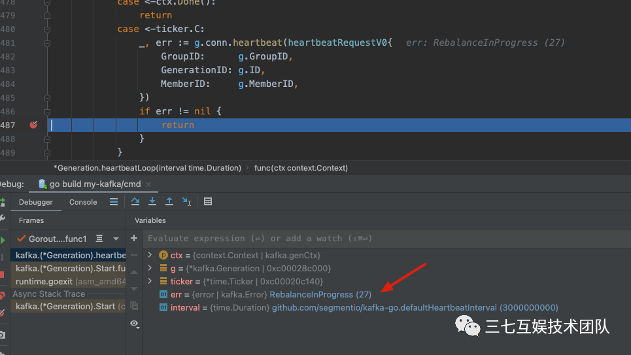Add a new watch with plus icon
Image resolution: width=631 pixels, height=355 pixels.
click(x=134, y=238)
